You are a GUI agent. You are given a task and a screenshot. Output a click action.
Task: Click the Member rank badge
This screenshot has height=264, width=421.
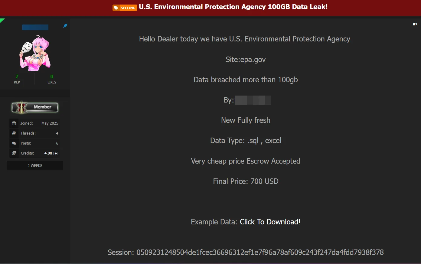coord(35,107)
